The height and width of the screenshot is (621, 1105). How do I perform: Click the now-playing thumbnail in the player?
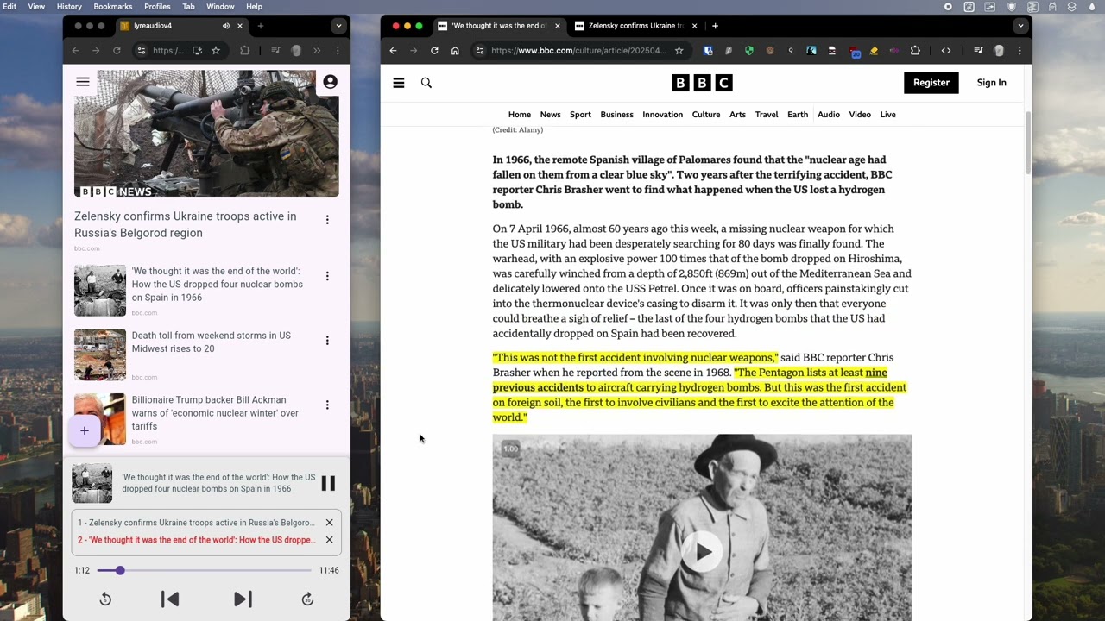(92, 483)
